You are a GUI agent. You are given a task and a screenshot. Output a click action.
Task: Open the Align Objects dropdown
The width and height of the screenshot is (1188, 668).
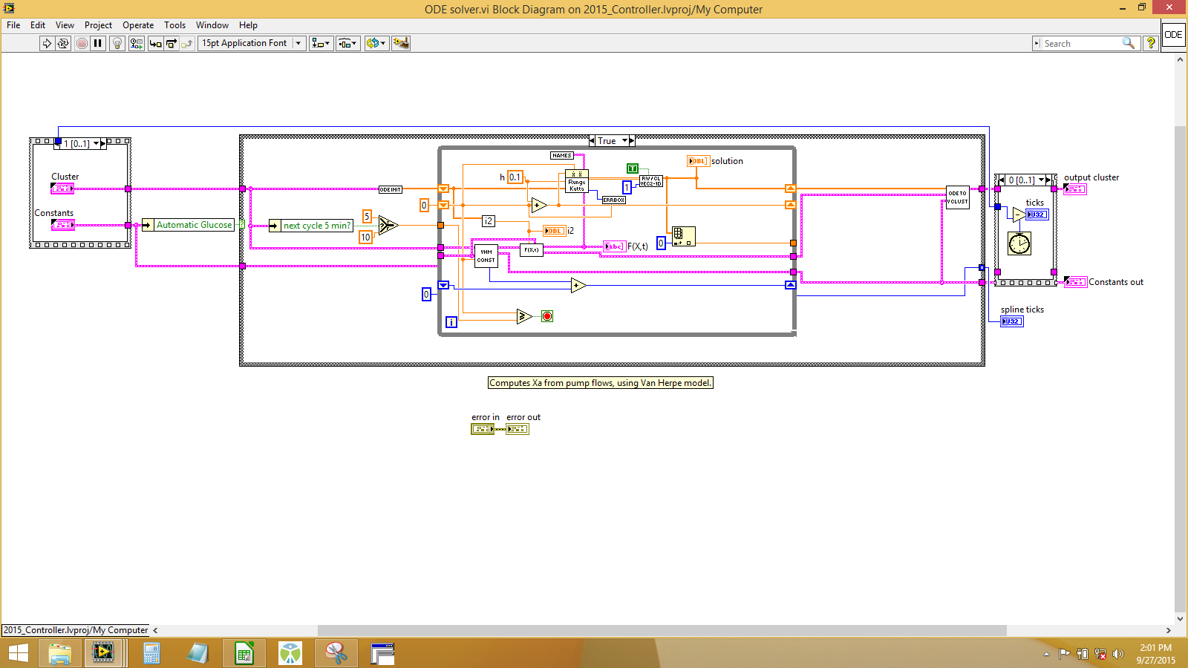click(321, 43)
